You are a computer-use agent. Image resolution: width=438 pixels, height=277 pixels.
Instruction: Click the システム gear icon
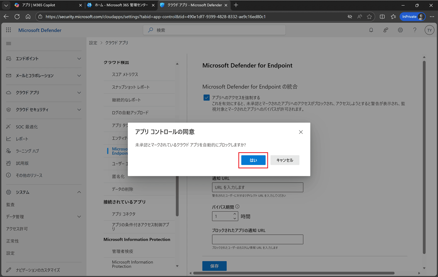8,192
